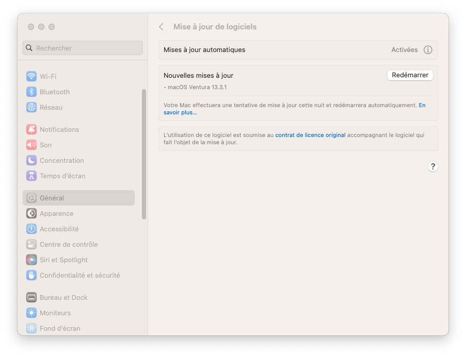
Task: Select Temps d'écran label in sidebar
Action: 62,176
